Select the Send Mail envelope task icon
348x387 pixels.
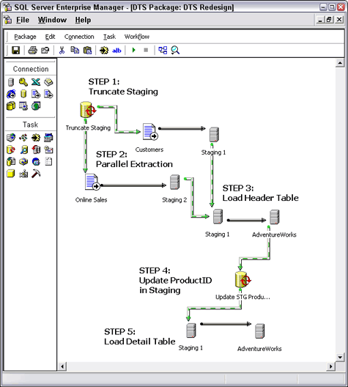coord(48,150)
